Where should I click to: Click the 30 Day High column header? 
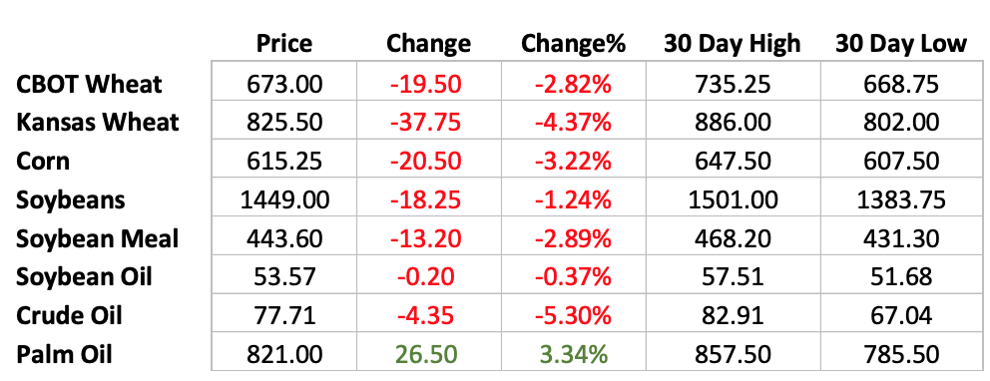pyautogui.click(x=732, y=44)
